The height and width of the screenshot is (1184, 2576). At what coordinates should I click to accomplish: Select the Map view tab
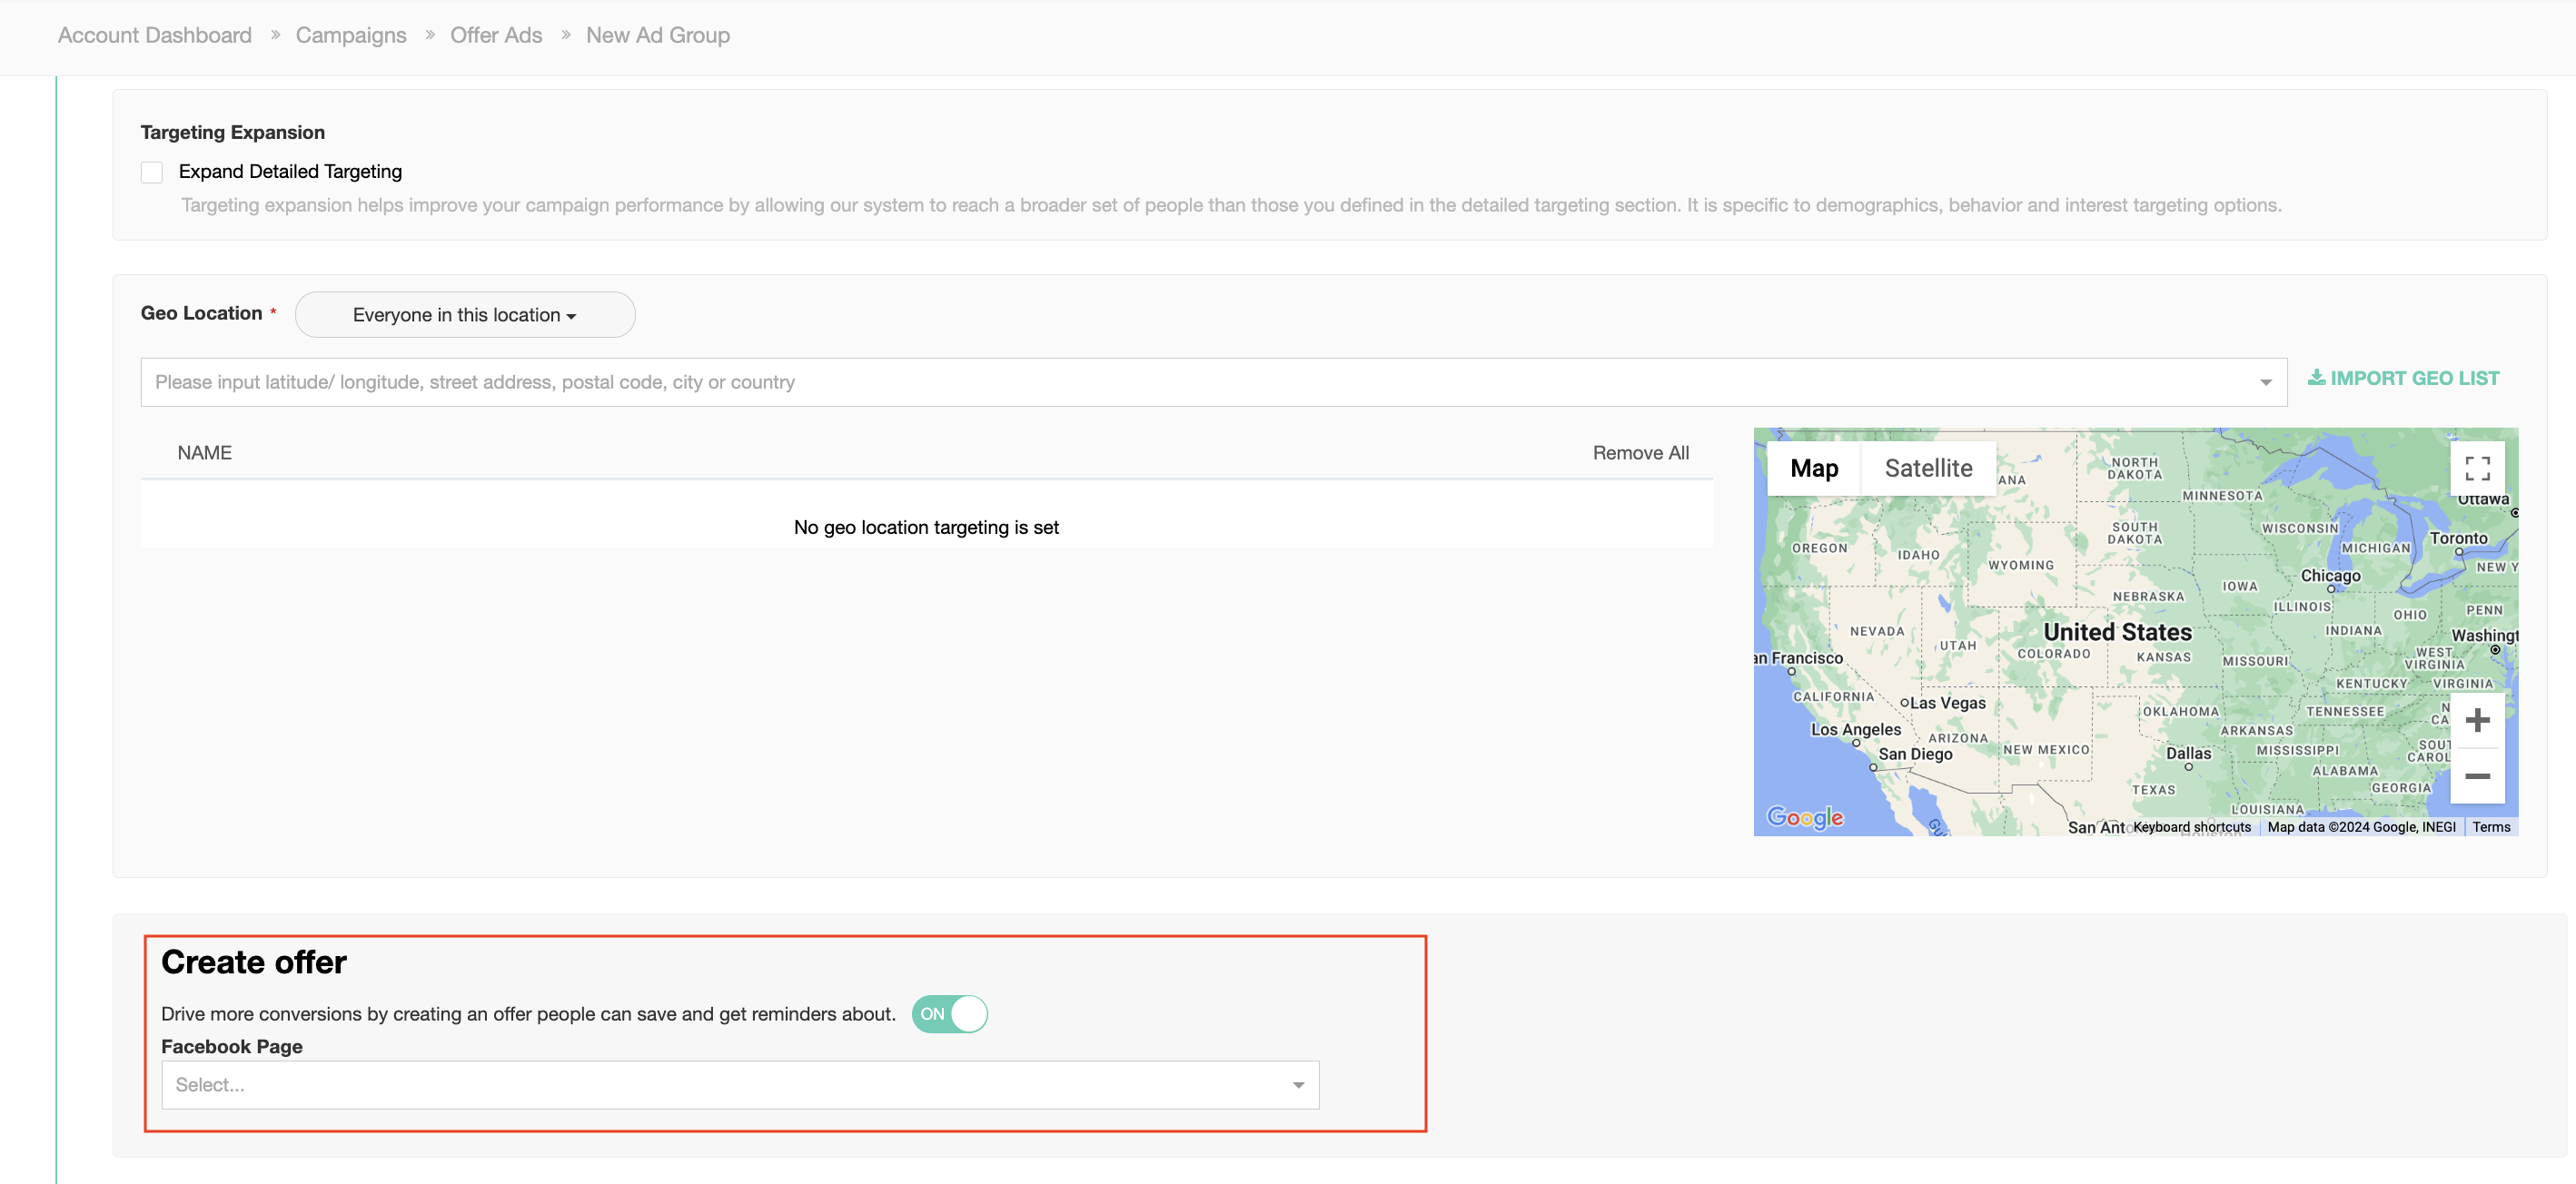[x=1814, y=468]
